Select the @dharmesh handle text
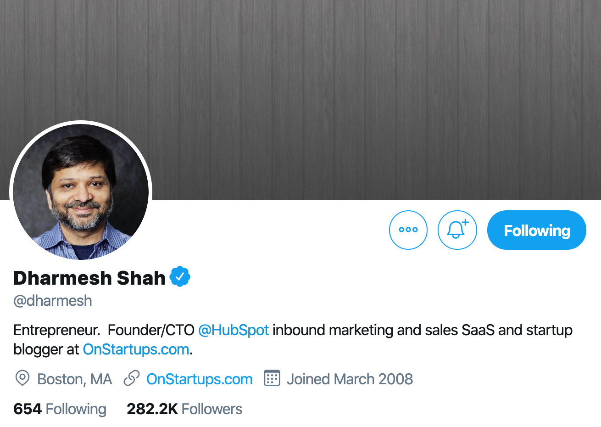 pyautogui.click(x=52, y=301)
